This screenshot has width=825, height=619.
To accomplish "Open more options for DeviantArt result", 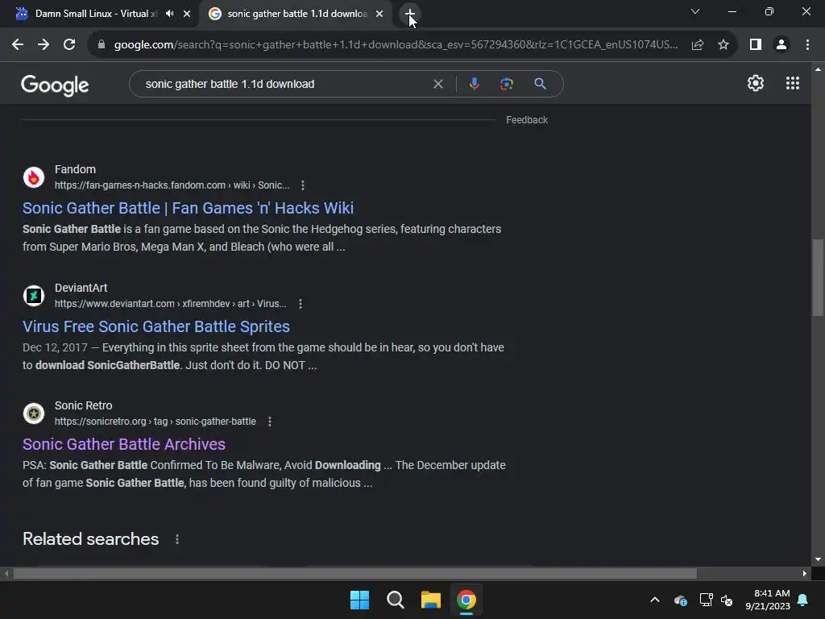I will (300, 304).
